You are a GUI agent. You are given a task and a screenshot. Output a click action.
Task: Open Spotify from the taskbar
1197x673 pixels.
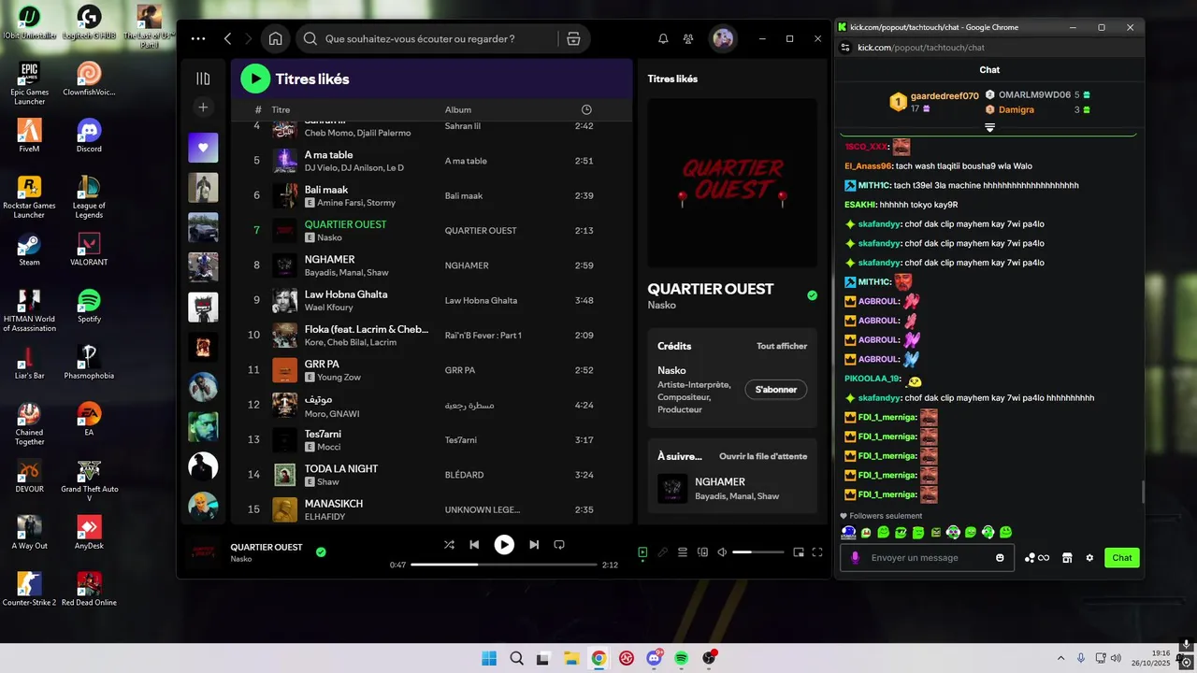coord(682,658)
